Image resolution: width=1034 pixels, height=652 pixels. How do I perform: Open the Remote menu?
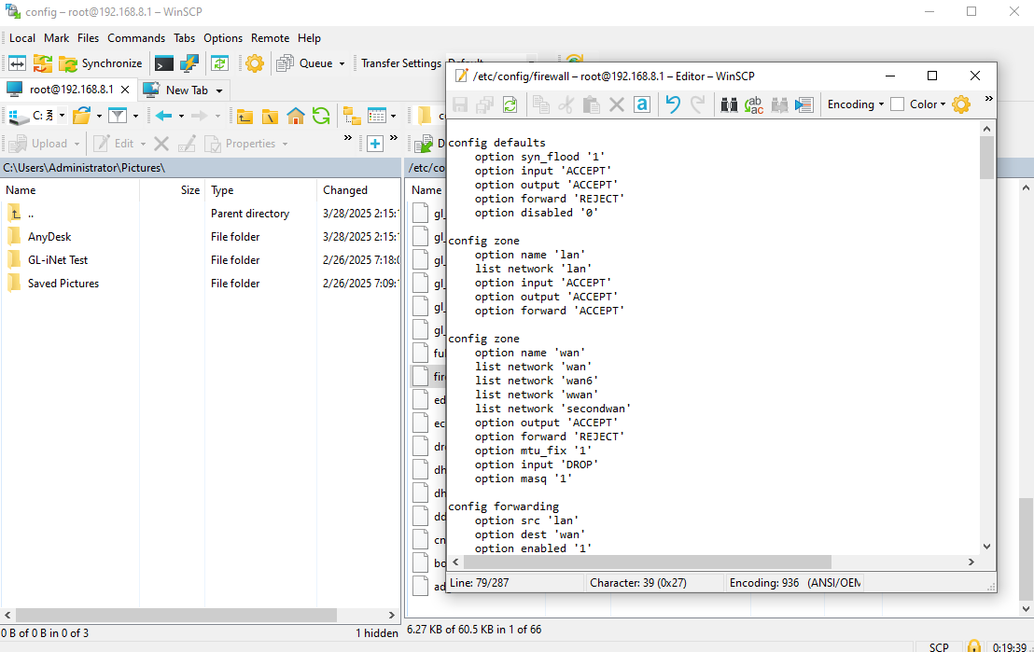(270, 38)
